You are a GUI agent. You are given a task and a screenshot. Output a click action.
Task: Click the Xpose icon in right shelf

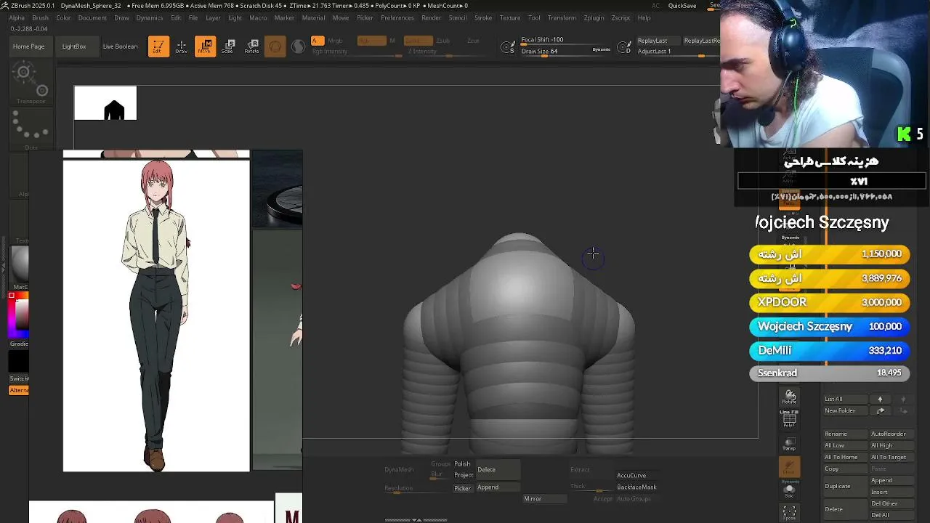point(790,513)
